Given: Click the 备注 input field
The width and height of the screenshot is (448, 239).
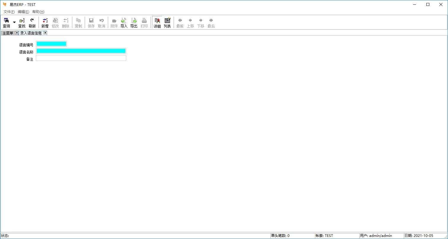Looking at the screenshot, I should (81, 58).
